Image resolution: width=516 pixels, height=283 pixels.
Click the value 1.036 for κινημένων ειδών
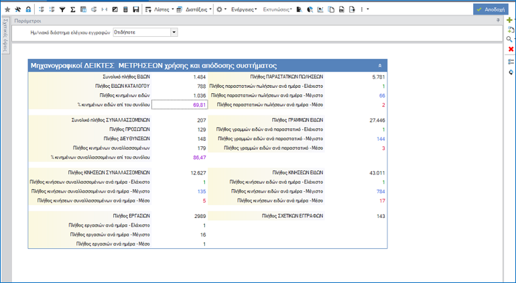click(200, 95)
